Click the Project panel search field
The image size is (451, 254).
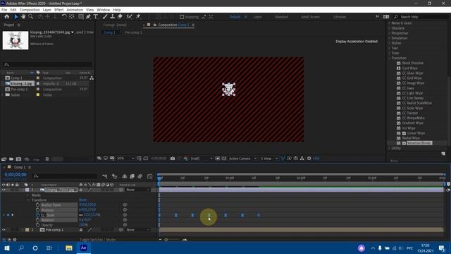click(47, 64)
